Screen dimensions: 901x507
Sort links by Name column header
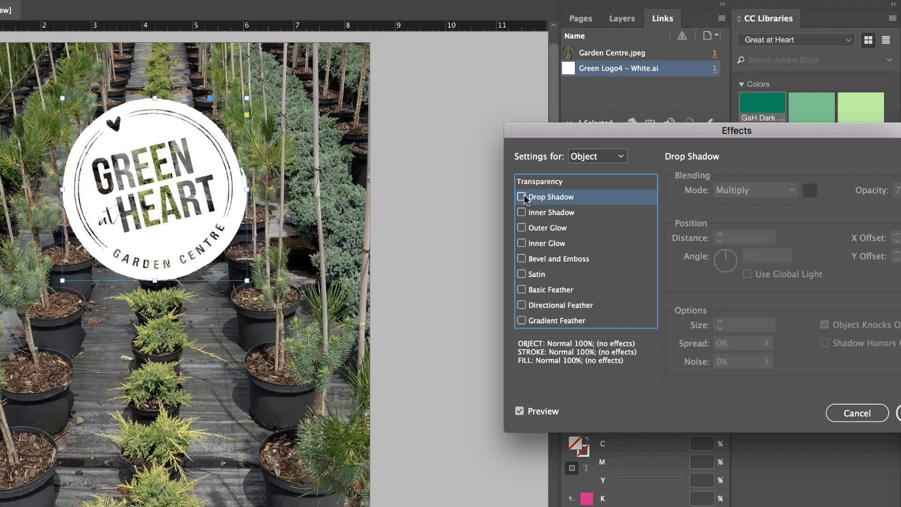click(574, 36)
